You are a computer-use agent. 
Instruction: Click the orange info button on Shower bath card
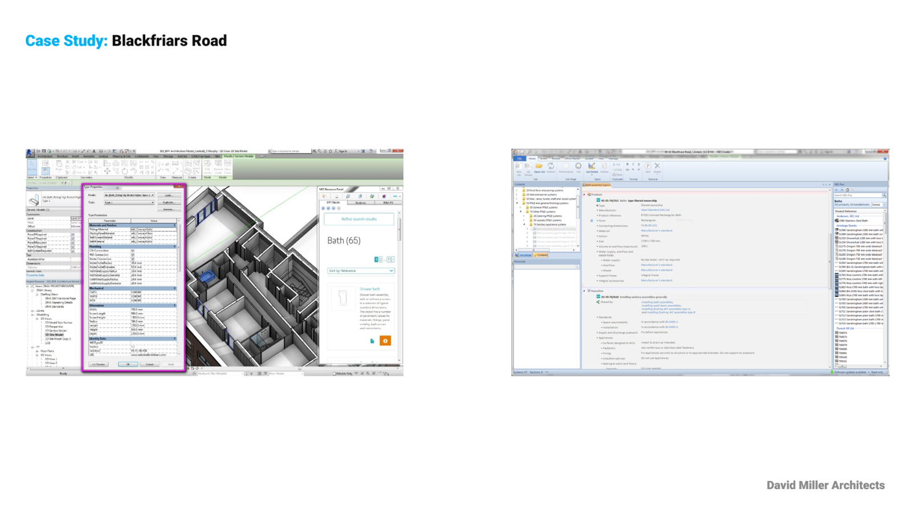tap(385, 341)
